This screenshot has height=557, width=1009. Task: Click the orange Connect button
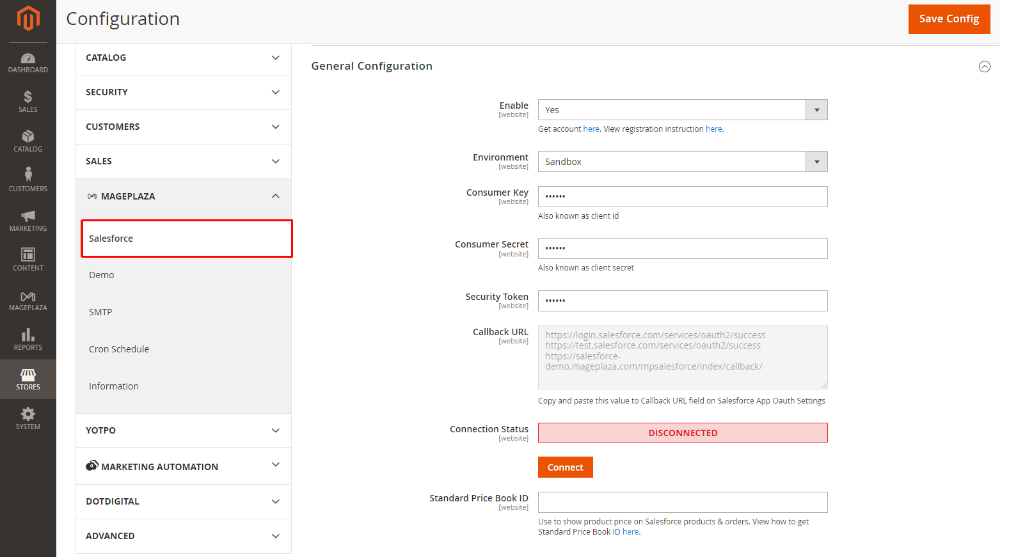tap(566, 467)
